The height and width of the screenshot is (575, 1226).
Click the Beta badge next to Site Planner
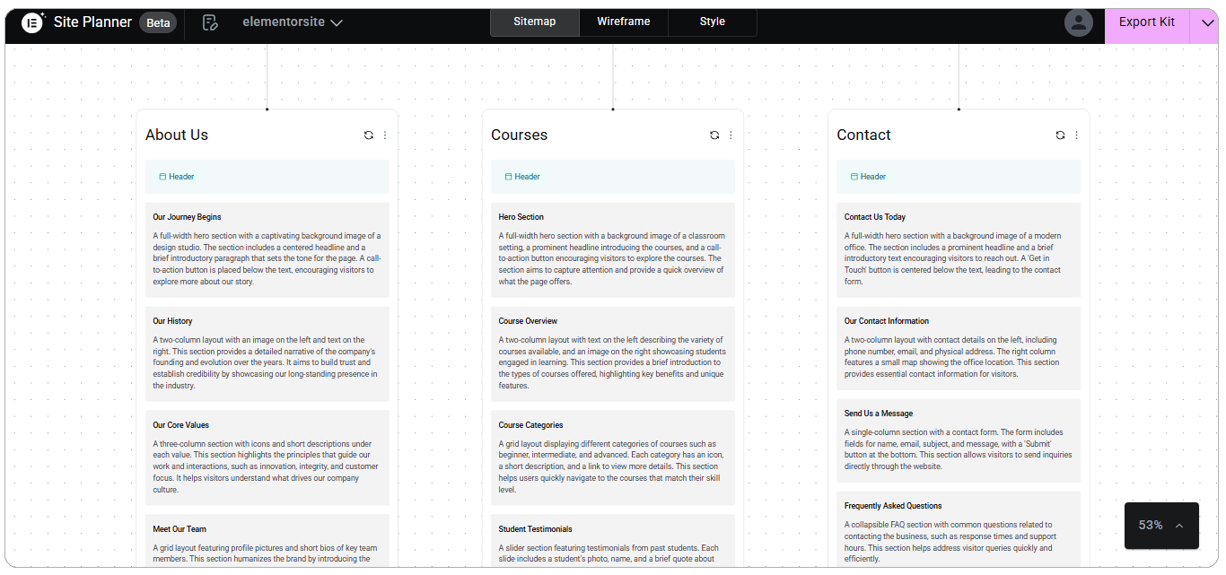pos(158,22)
